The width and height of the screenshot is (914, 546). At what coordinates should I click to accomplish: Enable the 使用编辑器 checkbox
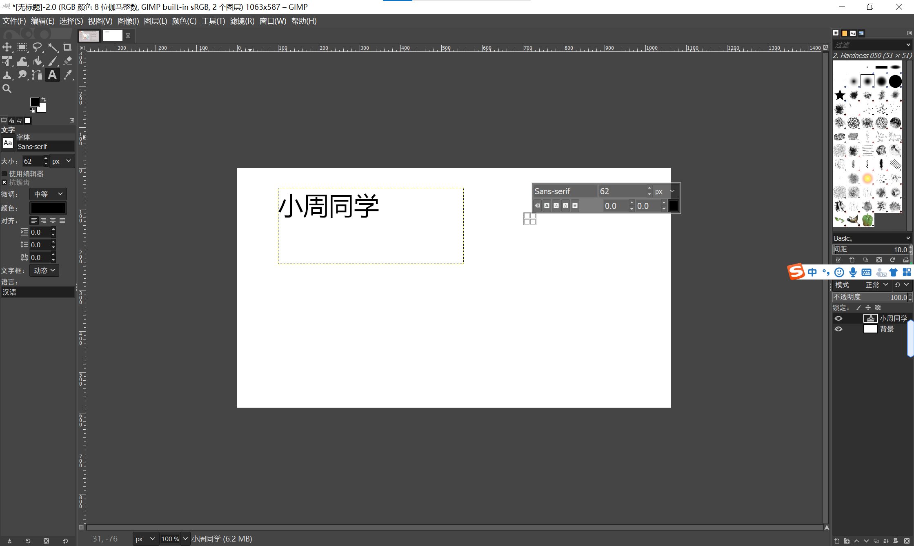pos(4,173)
